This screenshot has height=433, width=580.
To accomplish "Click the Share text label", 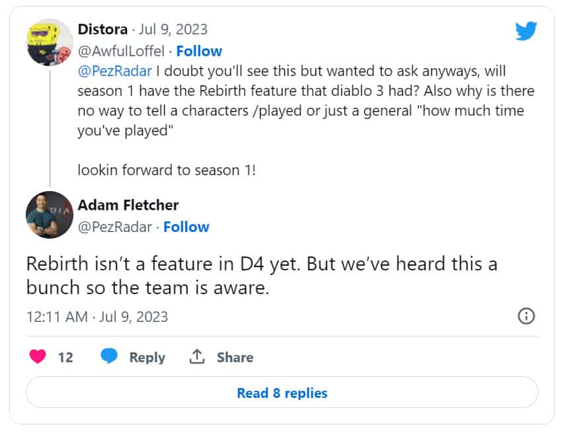I will (x=235, y=357).
